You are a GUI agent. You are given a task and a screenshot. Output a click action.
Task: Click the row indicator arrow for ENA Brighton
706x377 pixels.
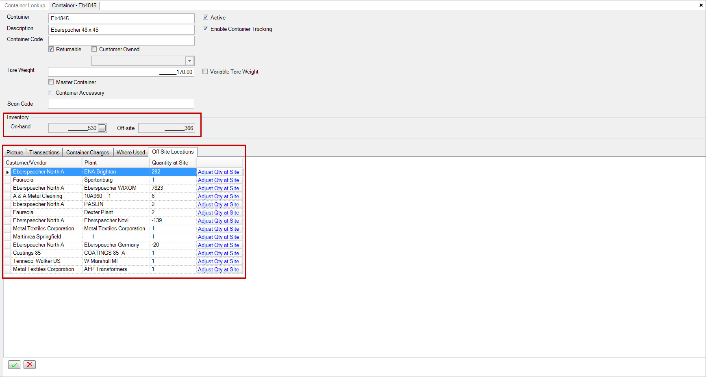[7, 172]
